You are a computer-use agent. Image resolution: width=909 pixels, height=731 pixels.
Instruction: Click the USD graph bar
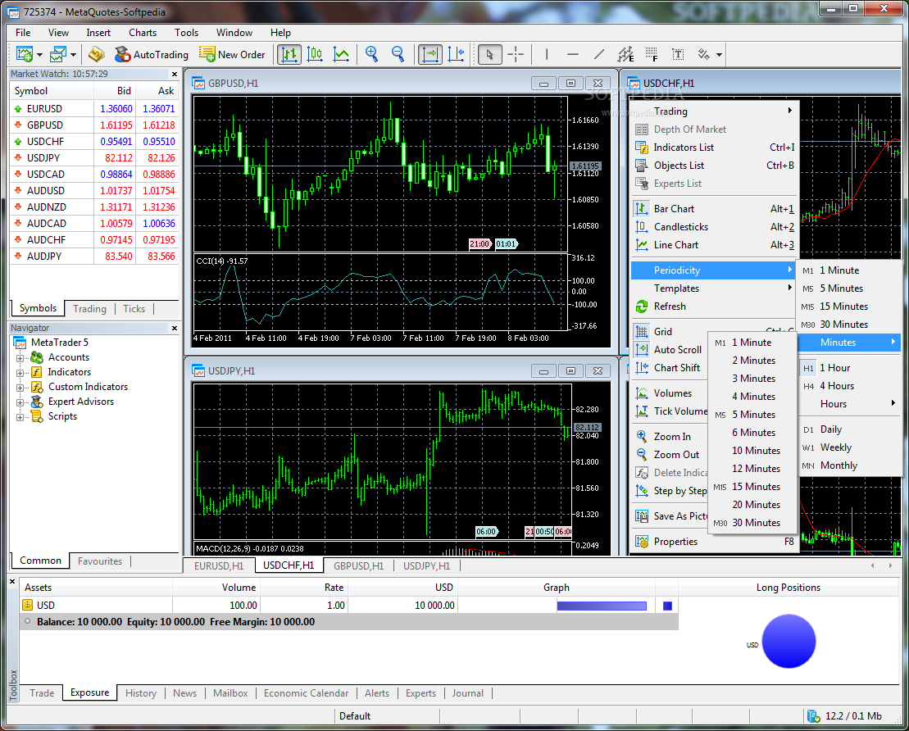[602, 606]
